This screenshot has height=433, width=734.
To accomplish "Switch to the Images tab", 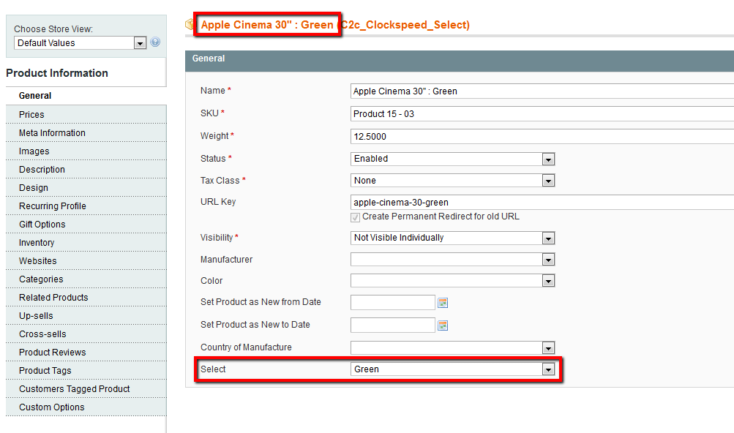I will pyautogui.click(x=86, y=151).
